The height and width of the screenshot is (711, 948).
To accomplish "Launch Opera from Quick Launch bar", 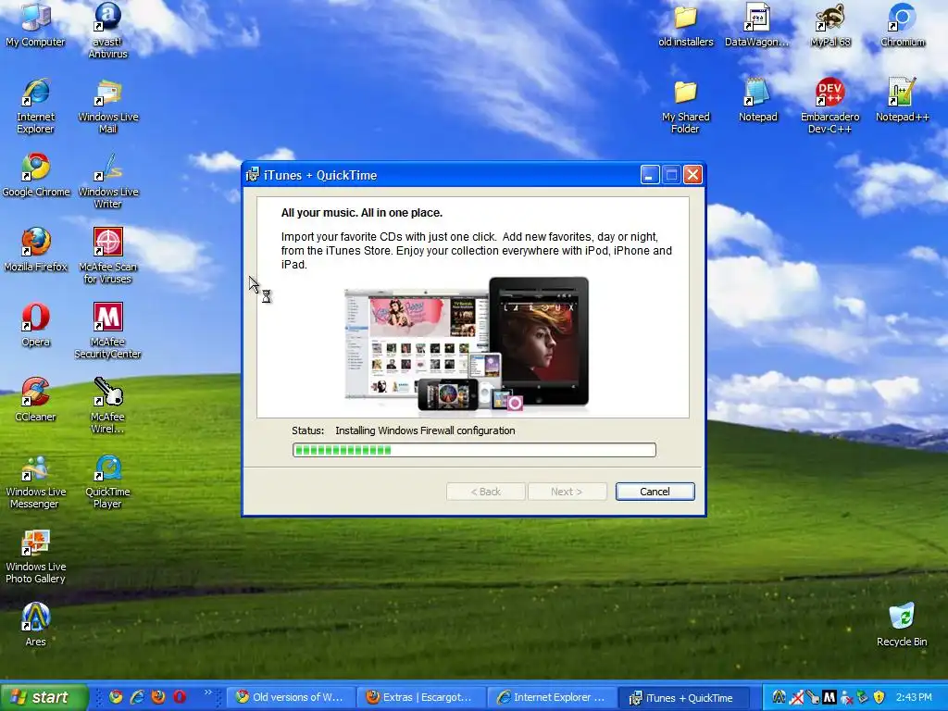I will (x=180, y=697).
